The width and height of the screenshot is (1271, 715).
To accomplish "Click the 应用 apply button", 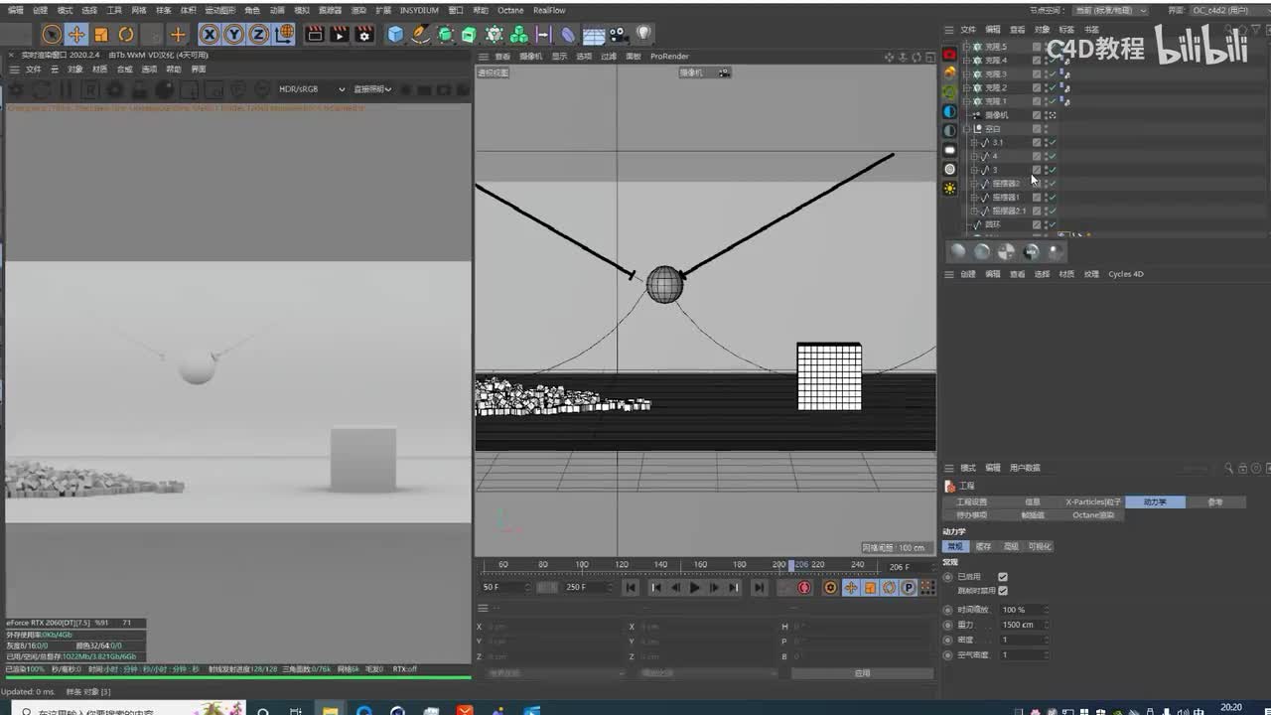I will coord(862,673).
